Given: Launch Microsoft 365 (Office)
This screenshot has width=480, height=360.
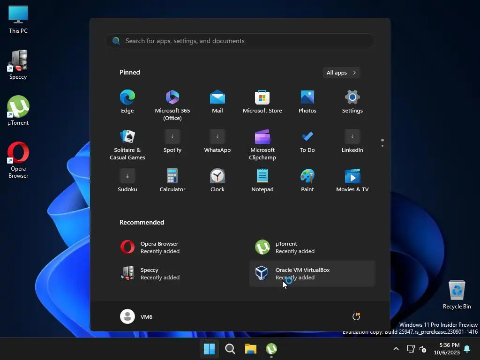Looking at the screenshot, I should click(172, 105).
